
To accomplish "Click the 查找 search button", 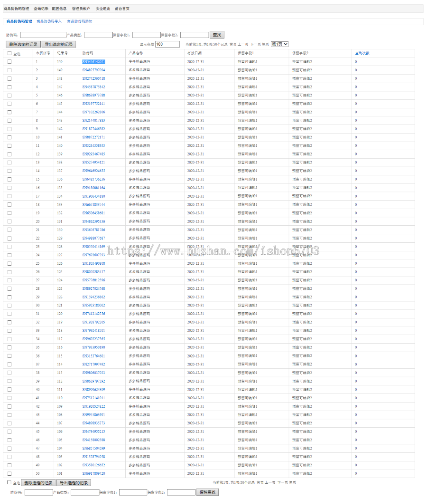I will [217, 35].
